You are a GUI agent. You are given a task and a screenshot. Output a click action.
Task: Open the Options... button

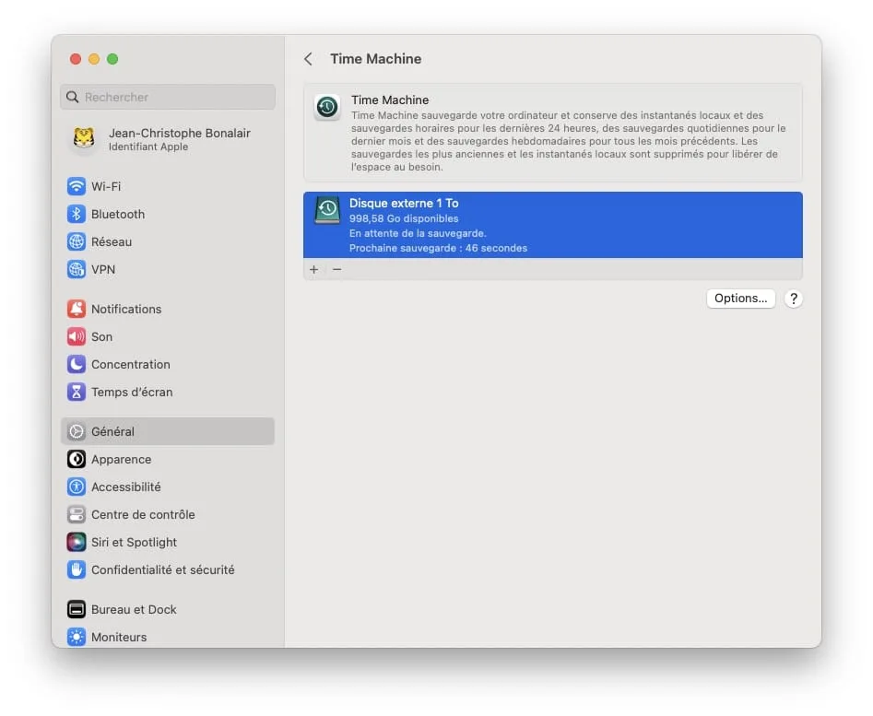741,299
